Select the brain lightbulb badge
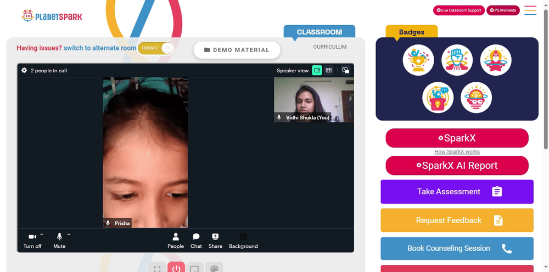The height and width of the screenshot is (272, 549). 476,98
